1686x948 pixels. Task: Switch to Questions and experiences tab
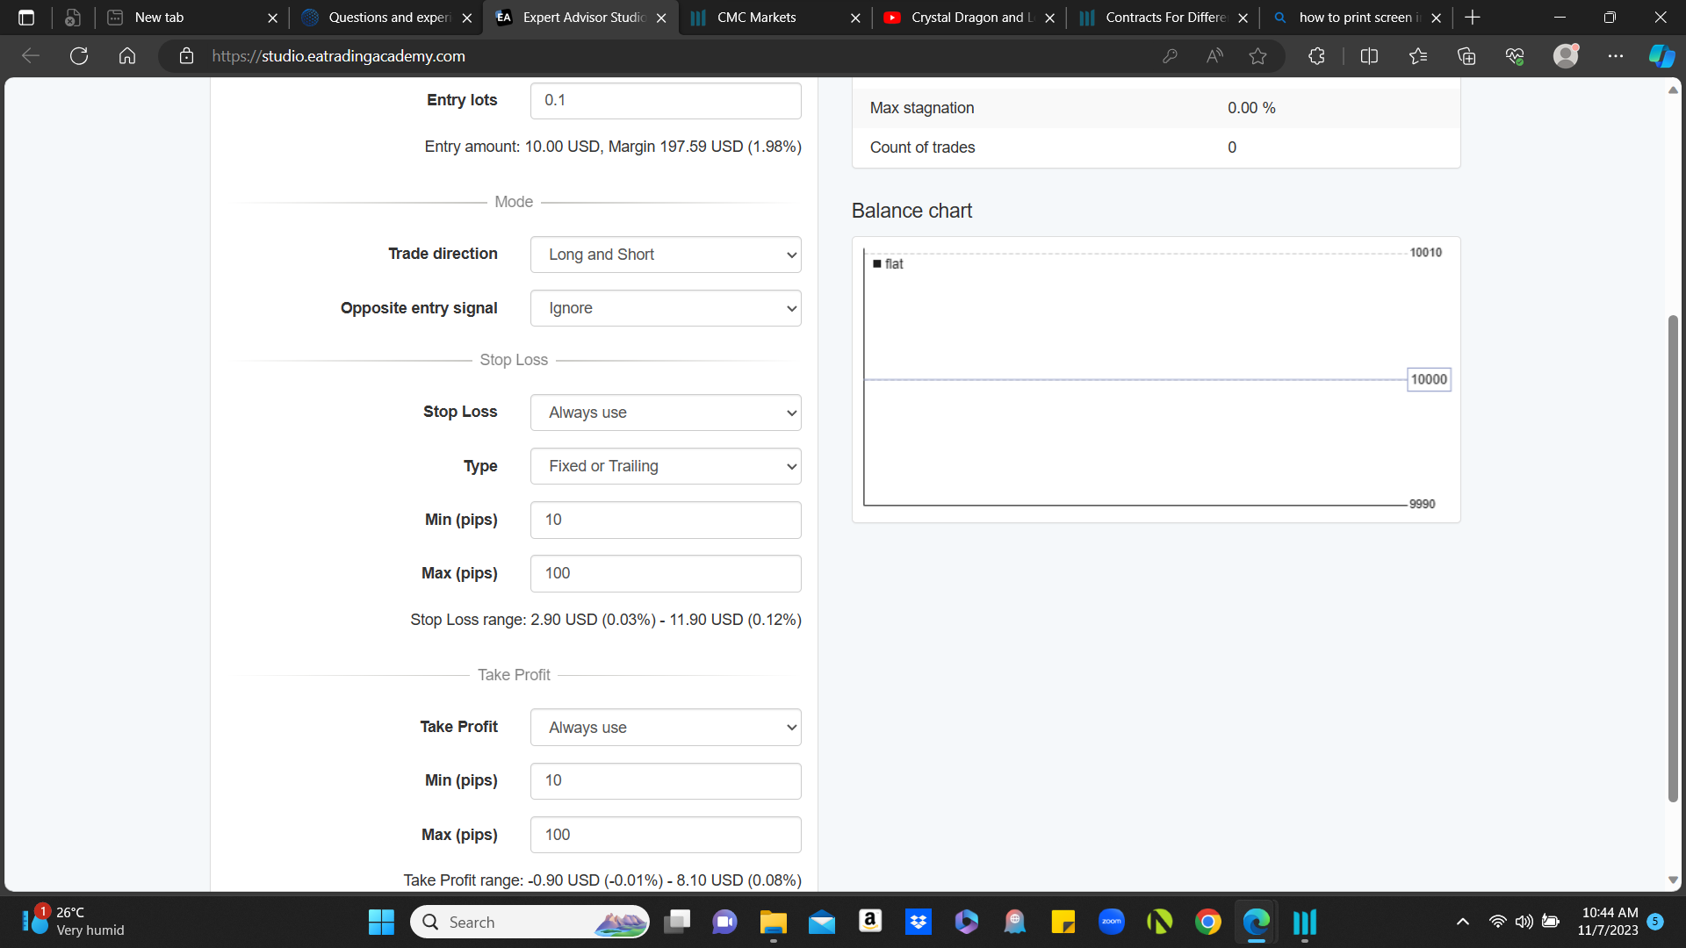point(386,18)
